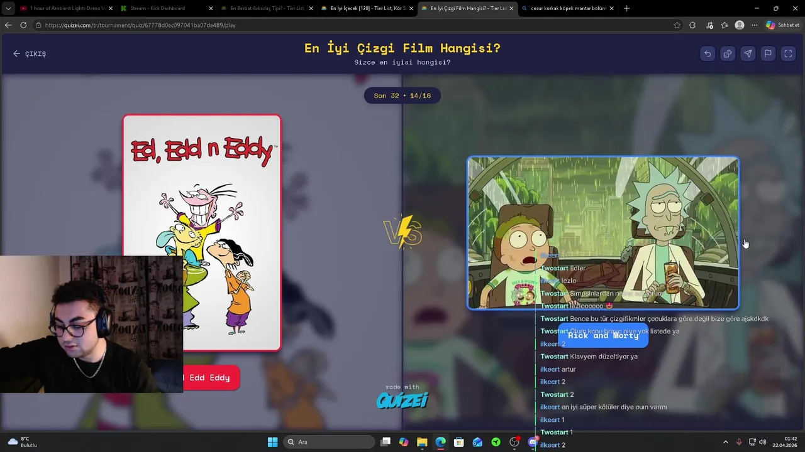Close the Stream - Kick Dashboard tab

[x=211, y=8]
